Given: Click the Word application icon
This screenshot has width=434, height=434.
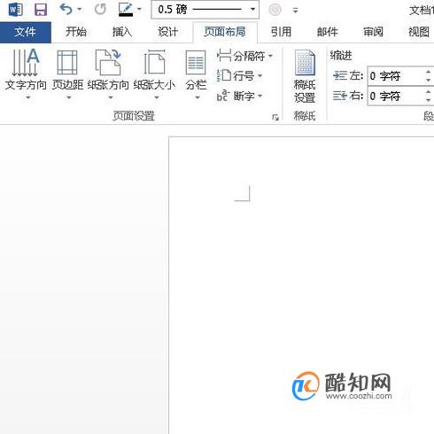Looking at the screenshot, I should click(16, 10).
